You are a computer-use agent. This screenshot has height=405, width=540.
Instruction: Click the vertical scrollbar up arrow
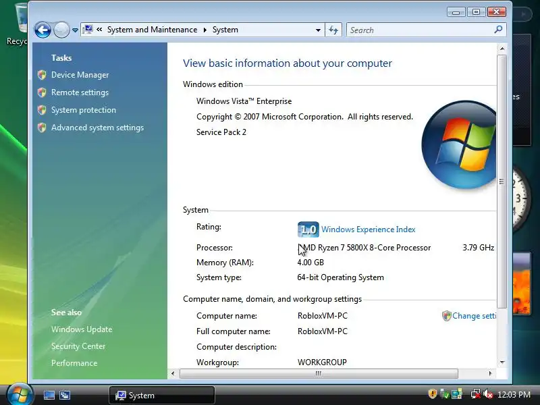[x=502, y=49]
